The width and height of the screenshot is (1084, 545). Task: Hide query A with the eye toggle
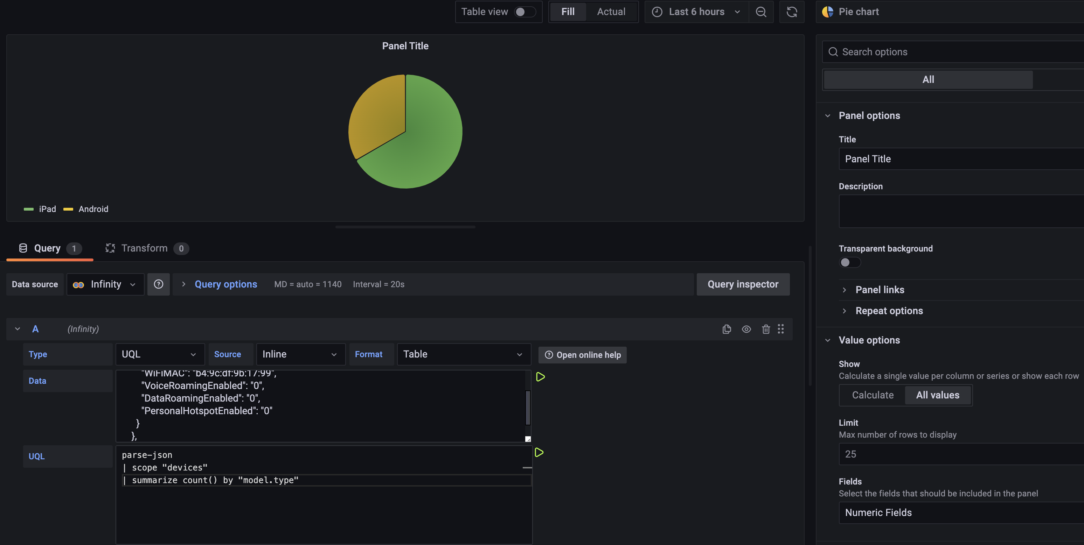click(x=746, y=329)
